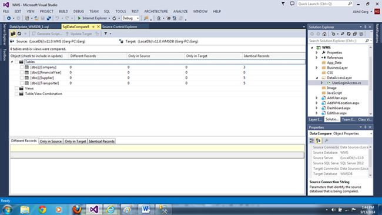382x215 pixels.
Task: Click the Alphabetical sort icon in Properties panel
Action: [x=318, y=140]
